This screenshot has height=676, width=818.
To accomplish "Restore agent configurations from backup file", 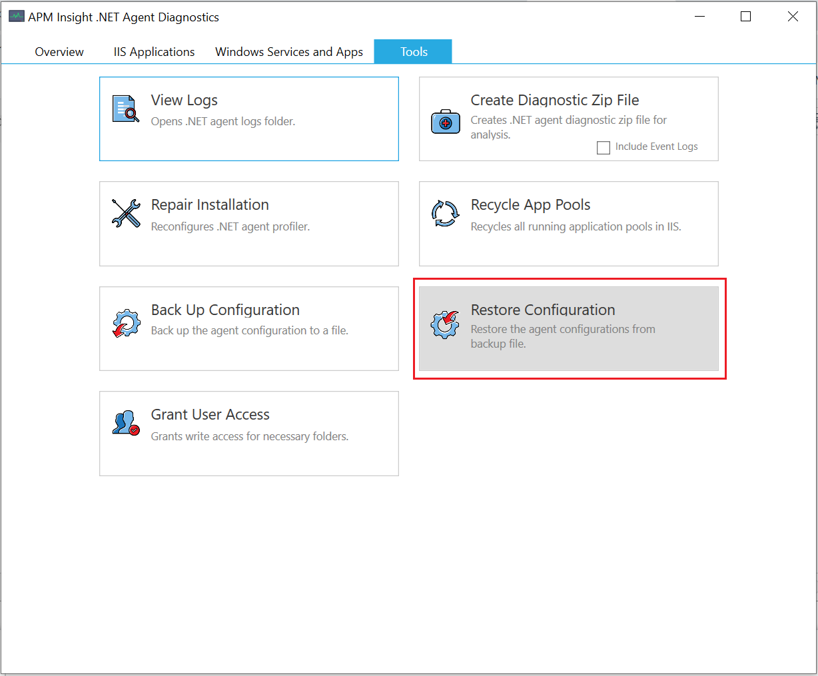I will point(568,328).
